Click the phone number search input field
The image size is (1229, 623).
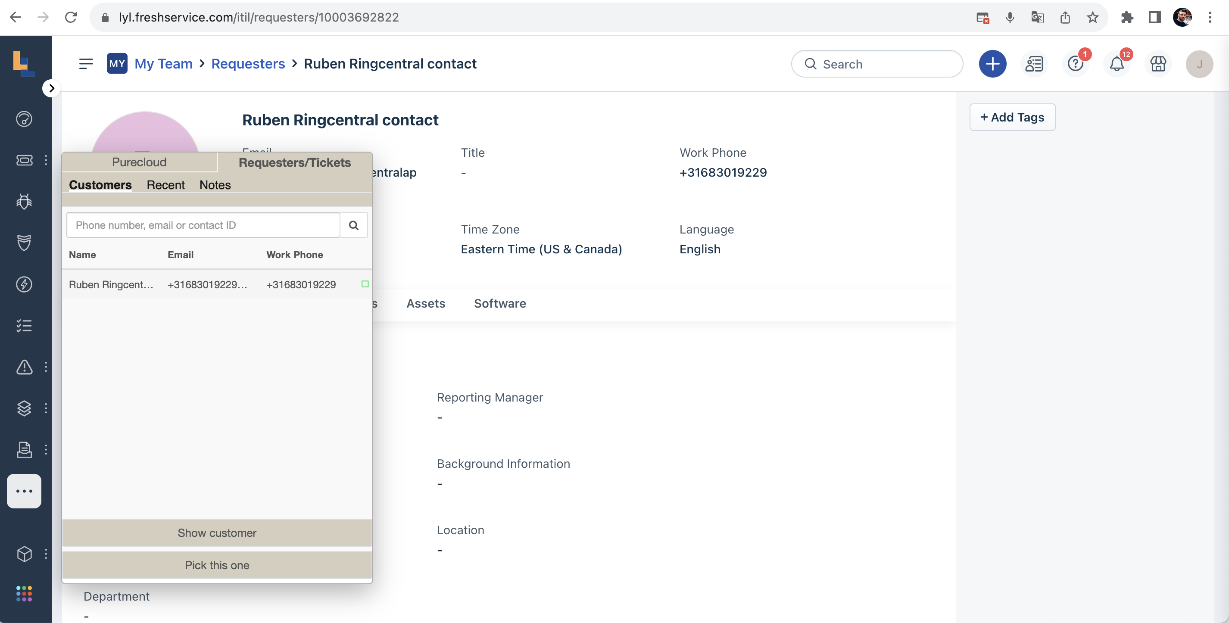(203, 224)
